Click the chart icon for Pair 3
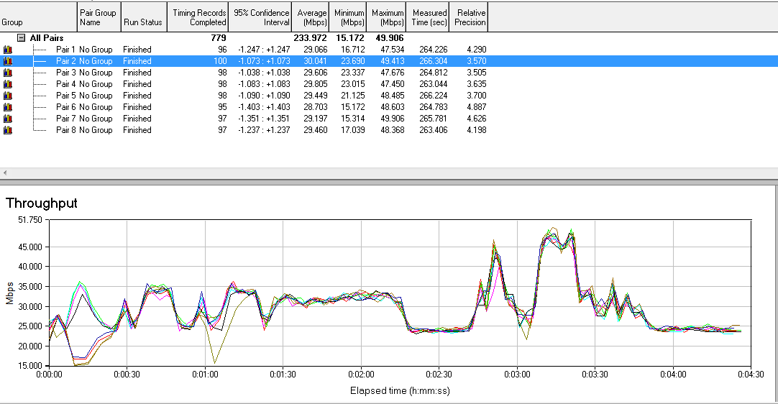This screenshot has width=778, height=404. click(7, 73)
